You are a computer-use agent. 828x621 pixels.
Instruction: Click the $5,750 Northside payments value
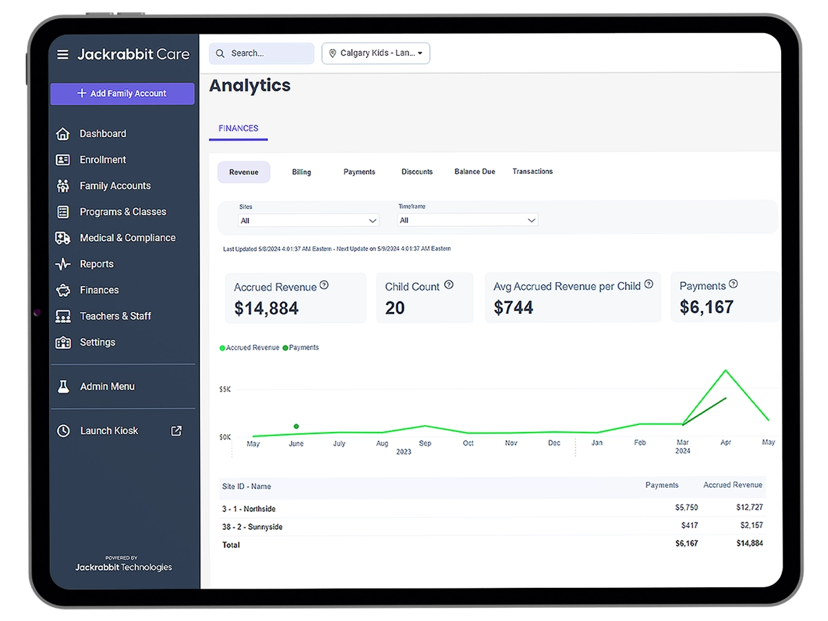[x=687, y=507]
